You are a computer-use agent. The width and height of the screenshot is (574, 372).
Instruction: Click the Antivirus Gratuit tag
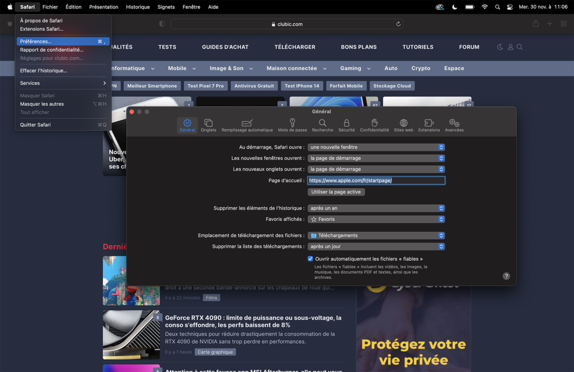coord(254,86)
